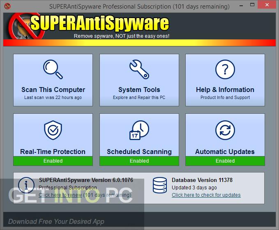This screenshot has height=230, width=279.
Task: Maximize the SUPERAntiSpyware window
Action: click(252, 5)
